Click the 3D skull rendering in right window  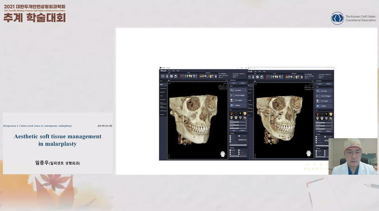[280, 119]
